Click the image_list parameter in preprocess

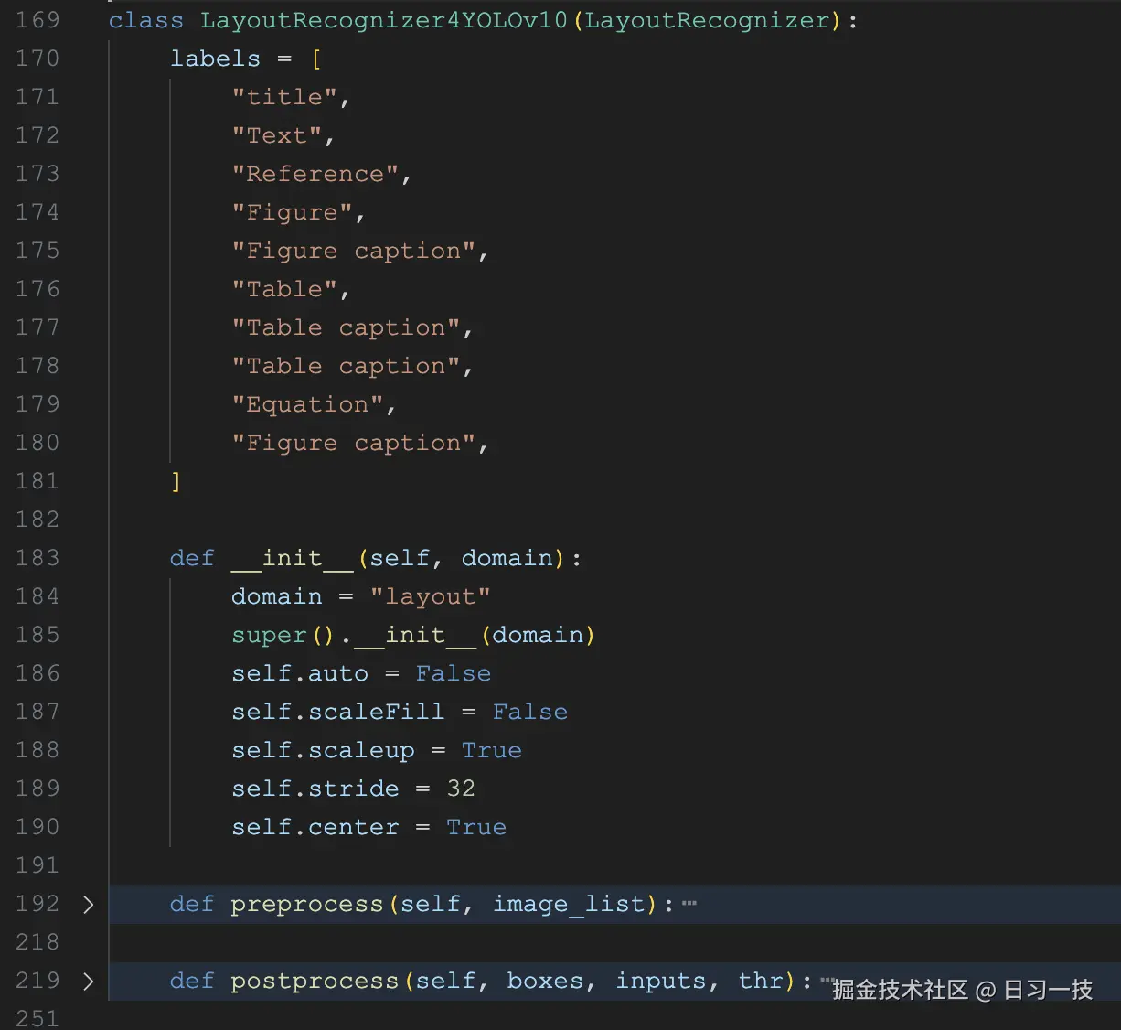(571, 904)
